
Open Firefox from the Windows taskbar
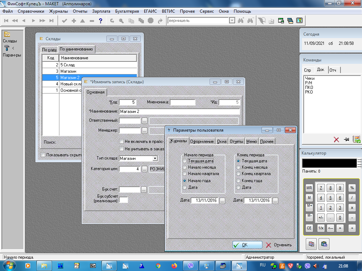coord(174,266)
